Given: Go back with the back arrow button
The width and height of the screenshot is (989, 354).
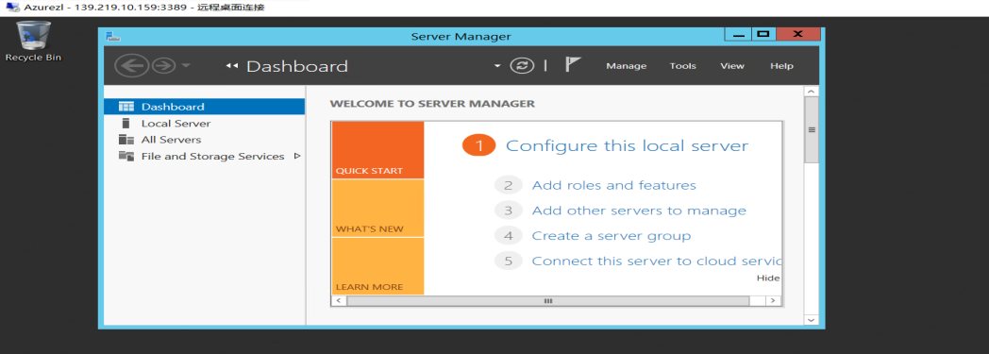Looking at the screenshot, I should click(131, 66).
